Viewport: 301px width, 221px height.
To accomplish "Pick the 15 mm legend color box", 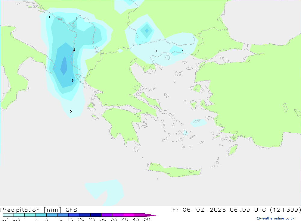I will tap(74, 215).
